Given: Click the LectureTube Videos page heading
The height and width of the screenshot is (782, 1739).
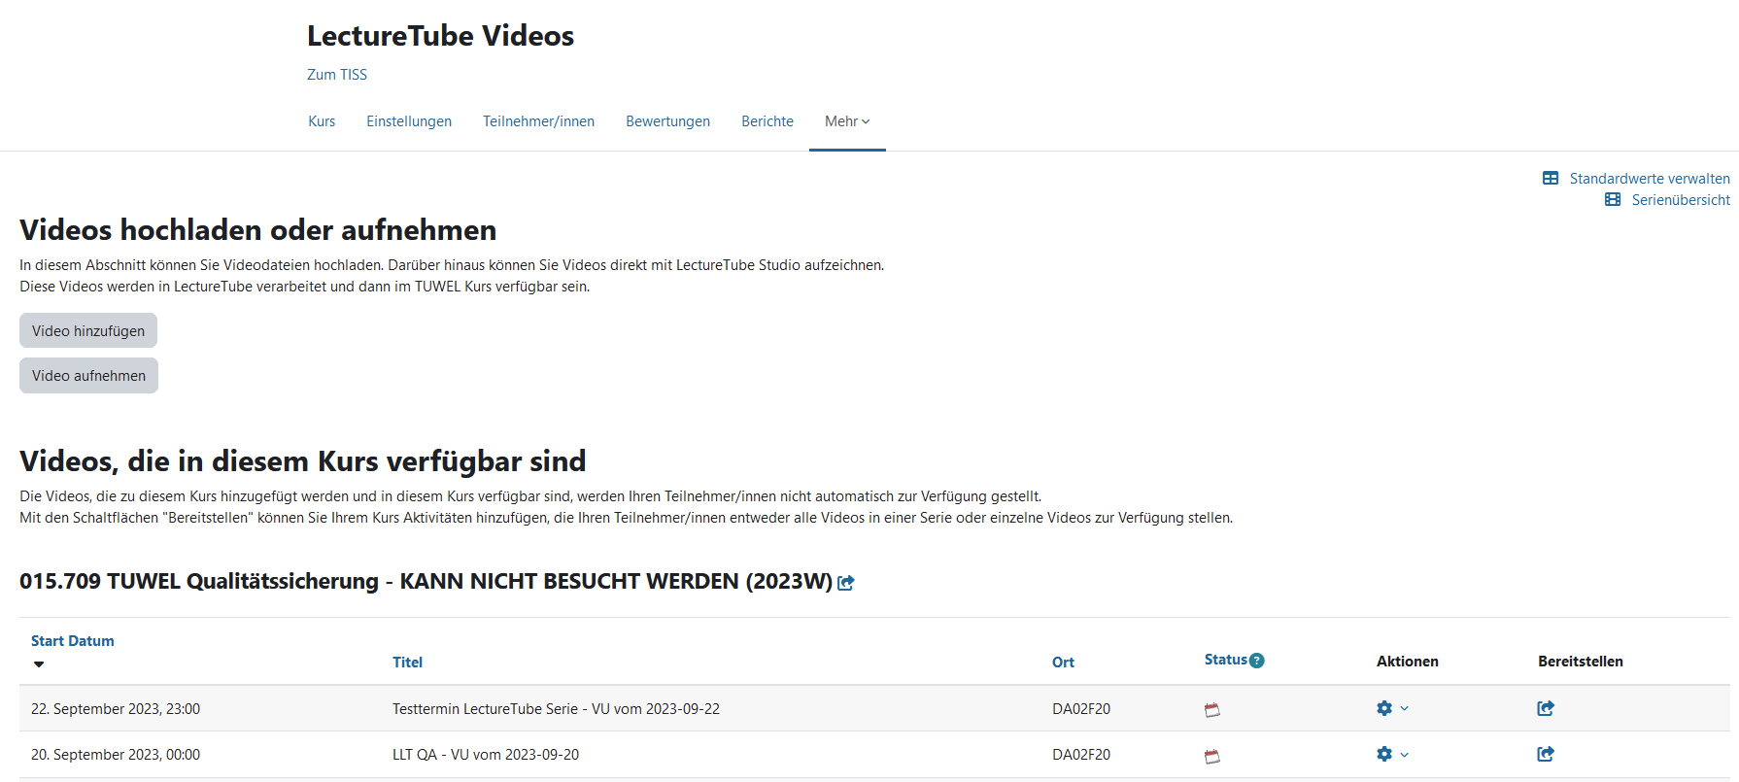Looking at the screenshot, I should click(x=440, y=36).
